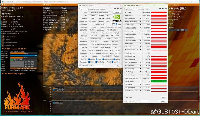Open the PerfCap Reason sensor dropdown
Viewport: 200px width, 116px height.
point(140,81)
